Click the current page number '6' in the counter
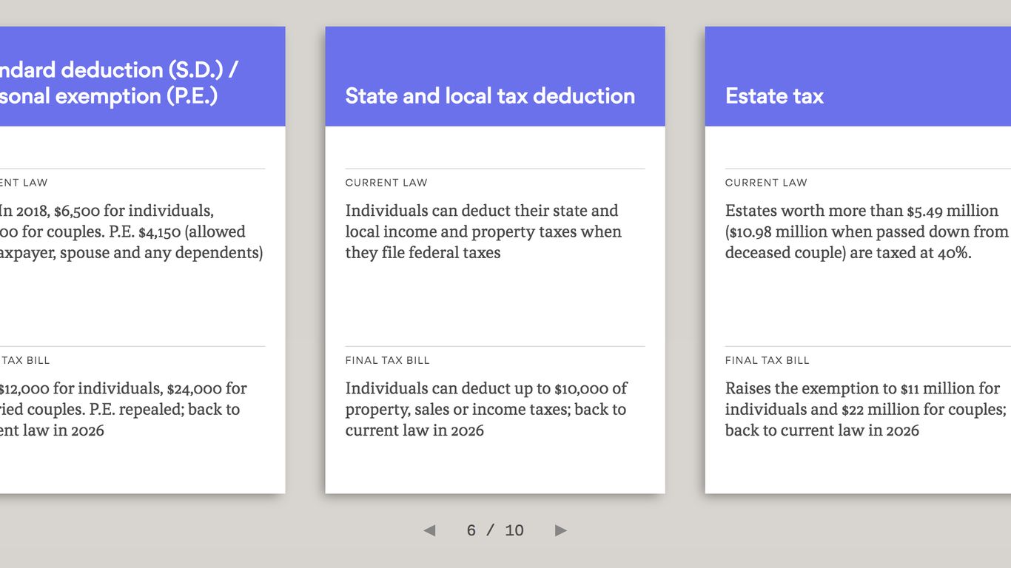The height and width of the screenshot is (568, 1011). [x=471, y=530]
